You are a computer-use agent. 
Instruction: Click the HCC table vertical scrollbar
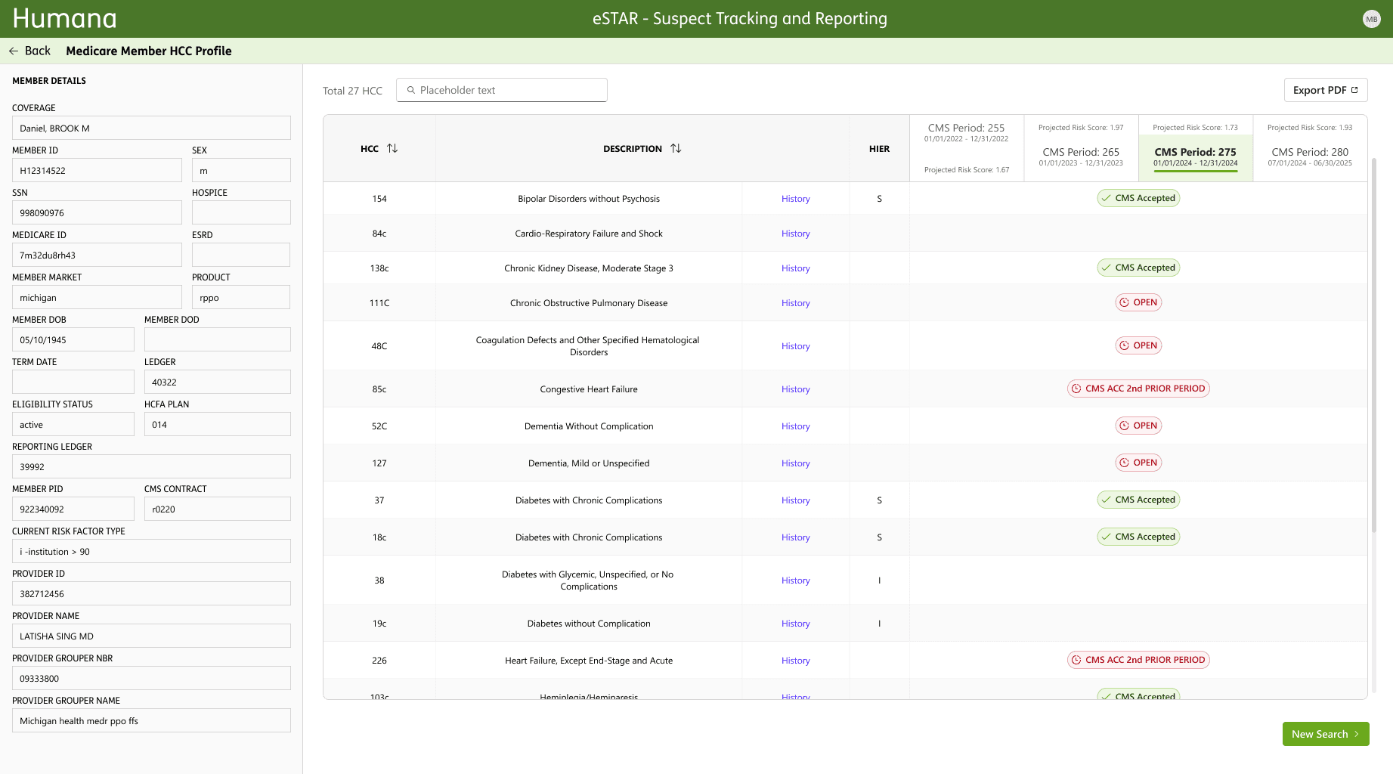click(x=1374, y=344)
